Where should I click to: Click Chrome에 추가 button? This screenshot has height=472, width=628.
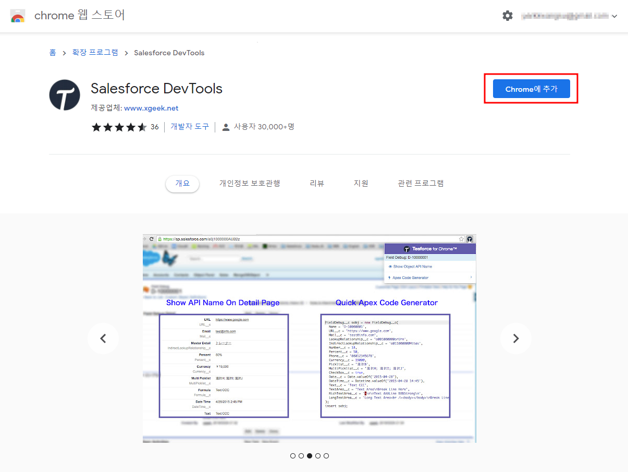click(x=532, y=89)
